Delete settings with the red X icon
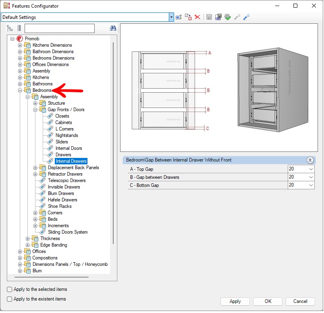The height and width of the screenshot is (313, 324). [x=197, y=17]
